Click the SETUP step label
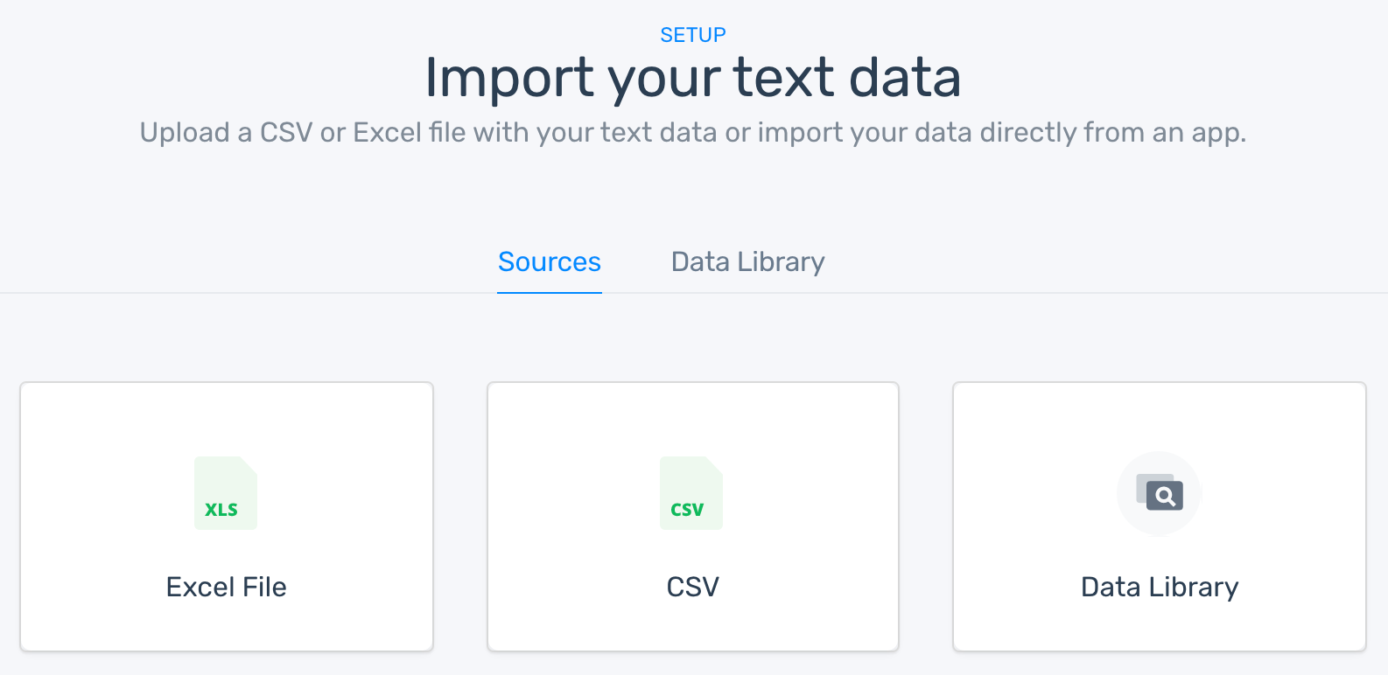The height and width of the screenshot is (675, 1388). pyautogui.click(x=693, y=35)
